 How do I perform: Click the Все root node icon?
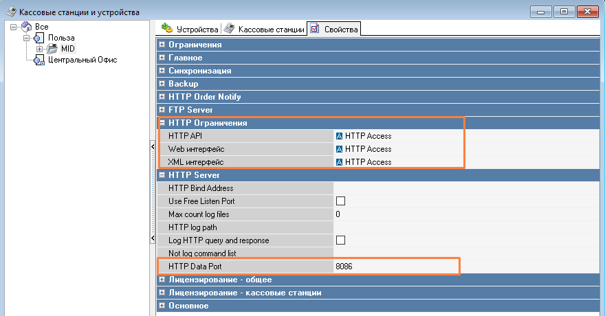(x=26, y=27)
